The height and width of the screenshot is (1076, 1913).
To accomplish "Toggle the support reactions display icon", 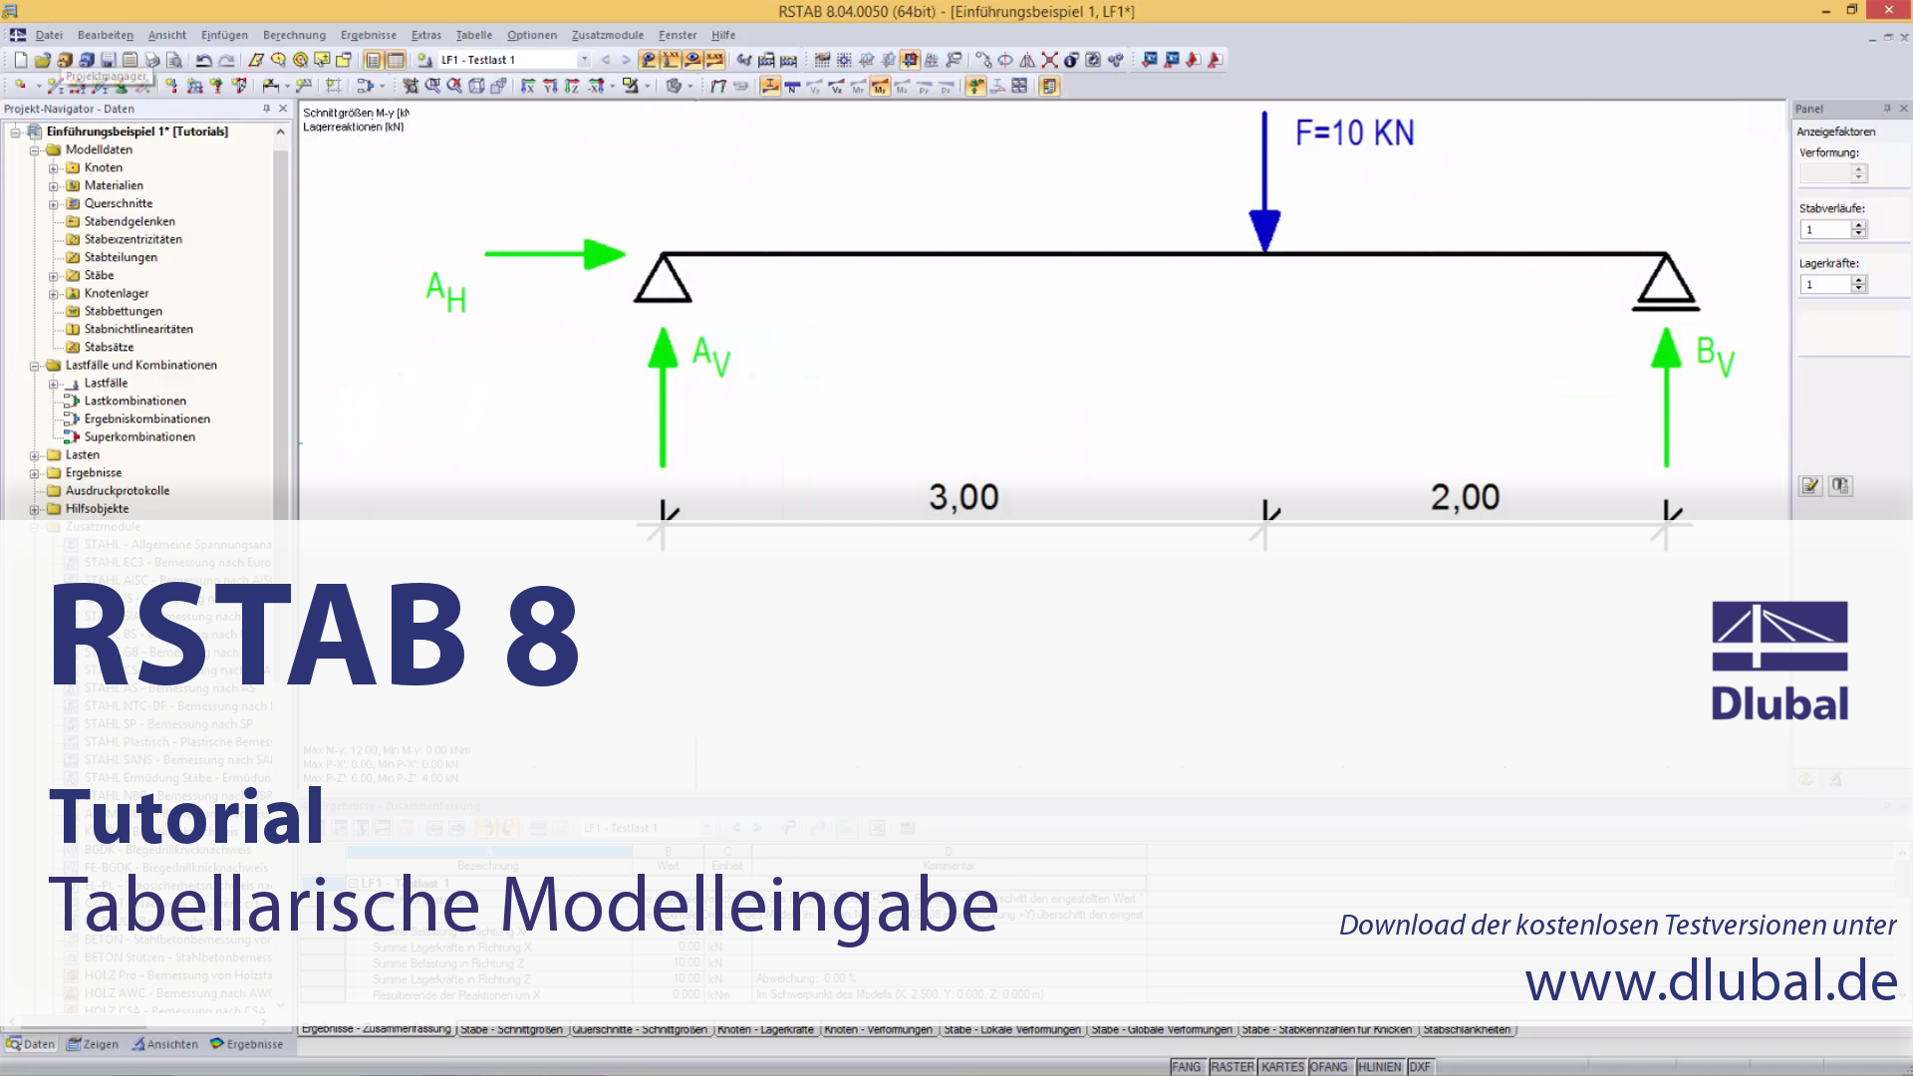I will (x=974, y=87).
